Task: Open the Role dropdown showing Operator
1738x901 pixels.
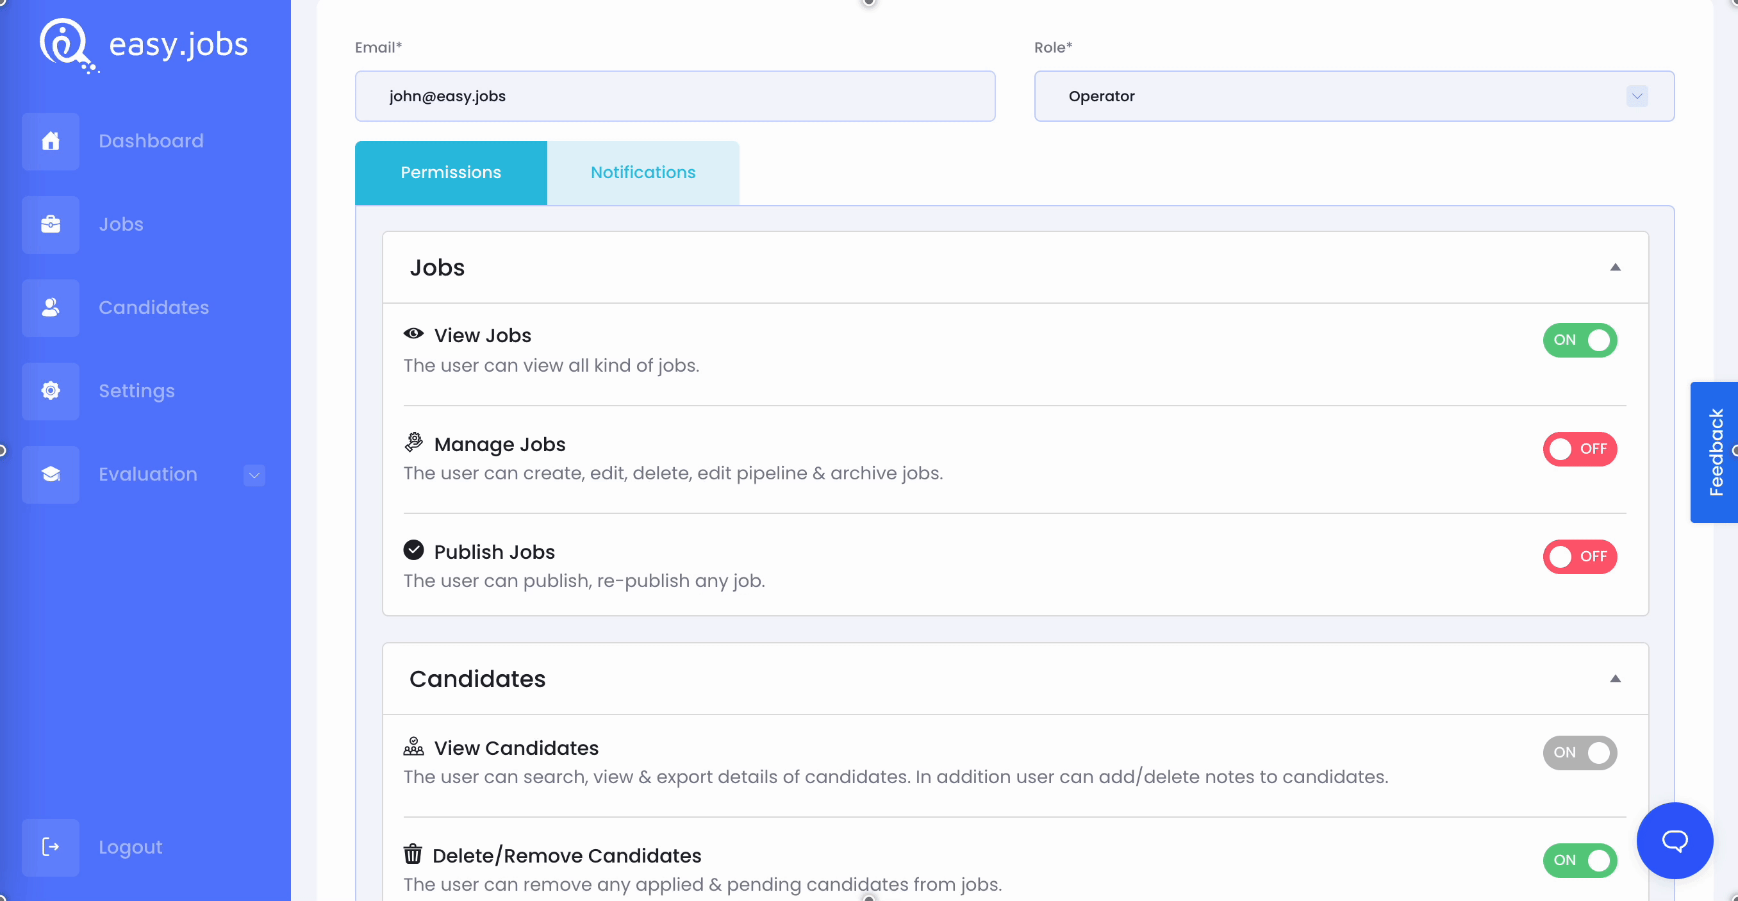Action: coord(1354,96)
